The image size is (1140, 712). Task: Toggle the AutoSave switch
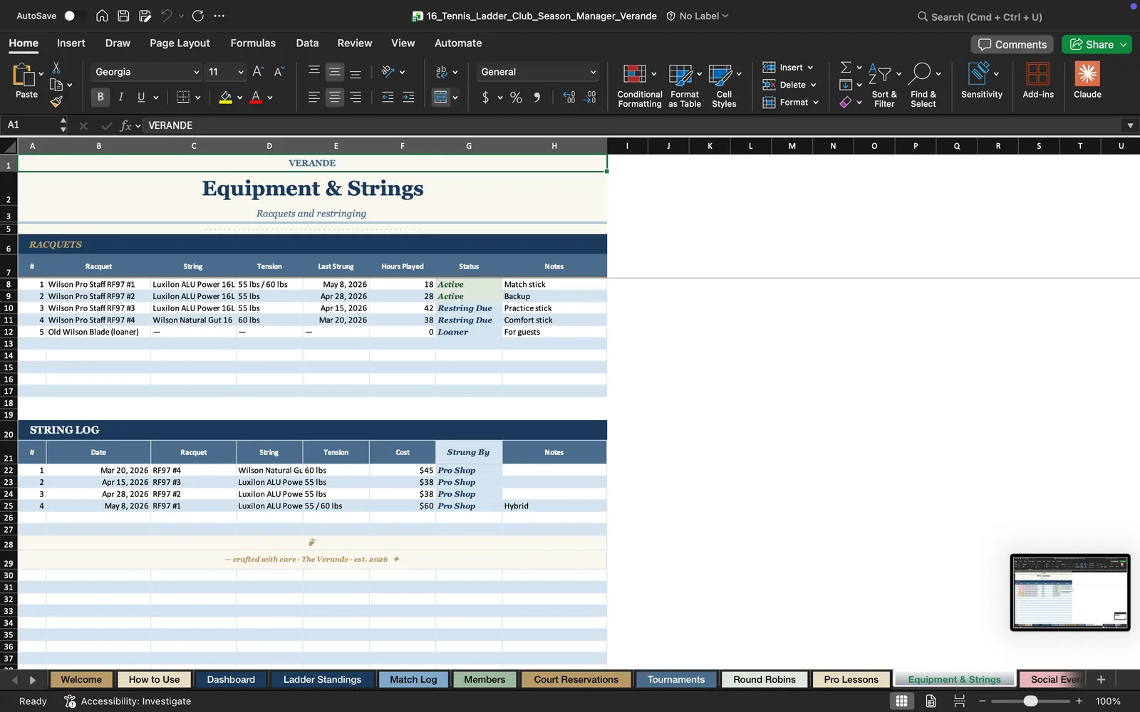pos(70,16)
